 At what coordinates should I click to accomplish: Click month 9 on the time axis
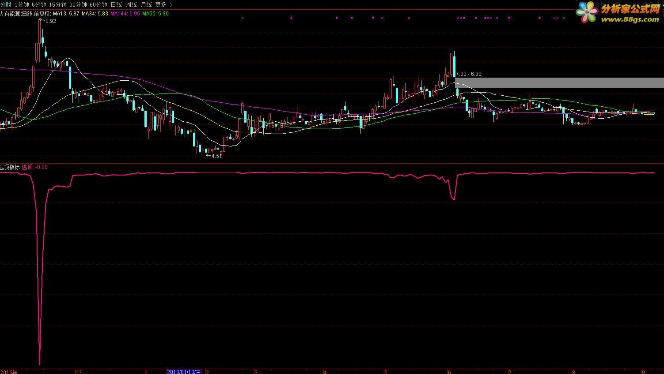pos(643,372)
